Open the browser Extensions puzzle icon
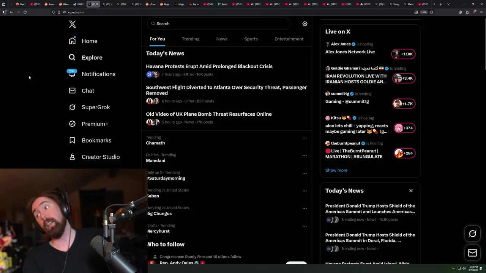 click(x=467, y=12)
